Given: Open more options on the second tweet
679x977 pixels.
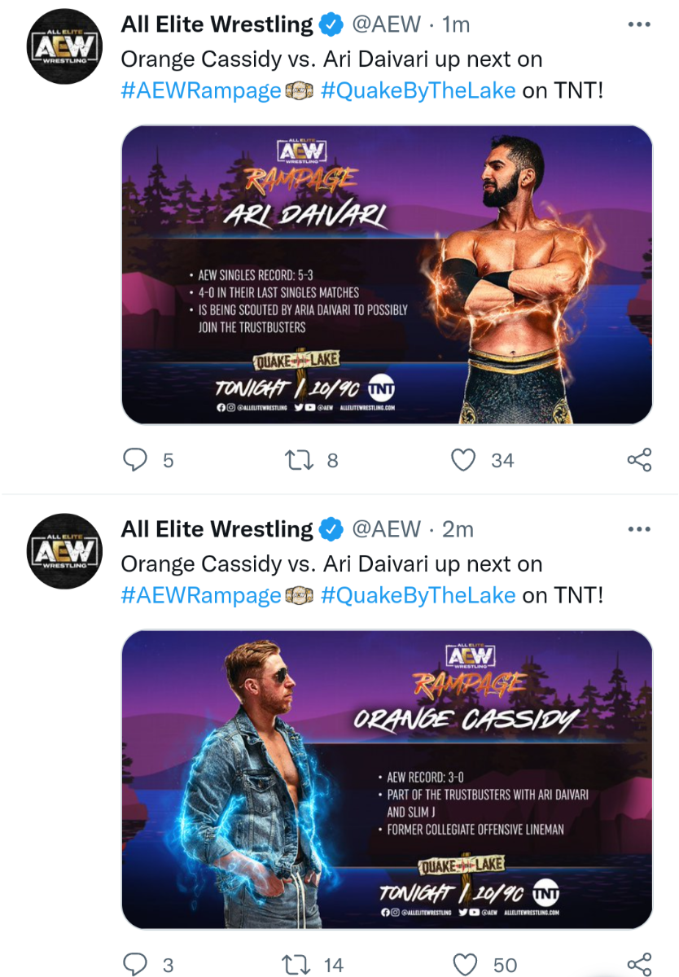Looking at the screenshot, I should pos(640,530).
